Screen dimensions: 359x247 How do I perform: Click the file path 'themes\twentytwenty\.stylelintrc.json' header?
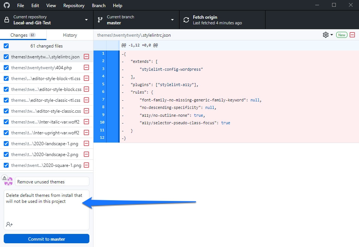(x=134, y=35)
